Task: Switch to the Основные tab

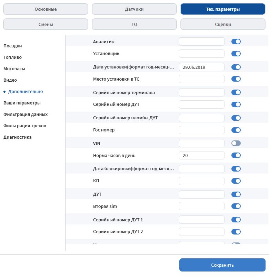Action: pyautogui.click(x=46, y=9)
